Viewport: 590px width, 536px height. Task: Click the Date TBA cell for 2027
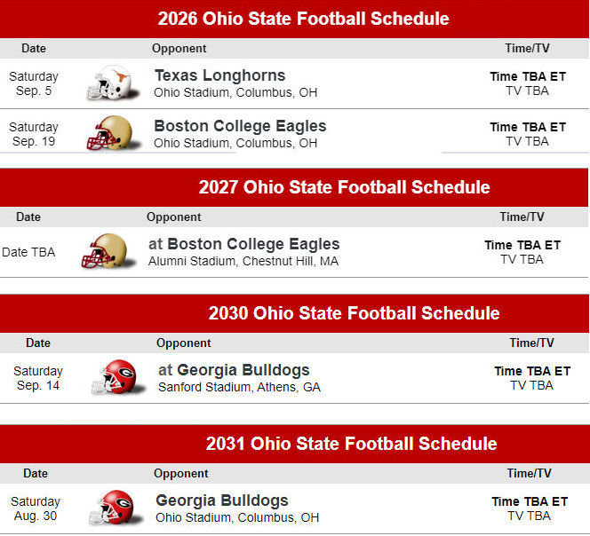coord(28,252)
